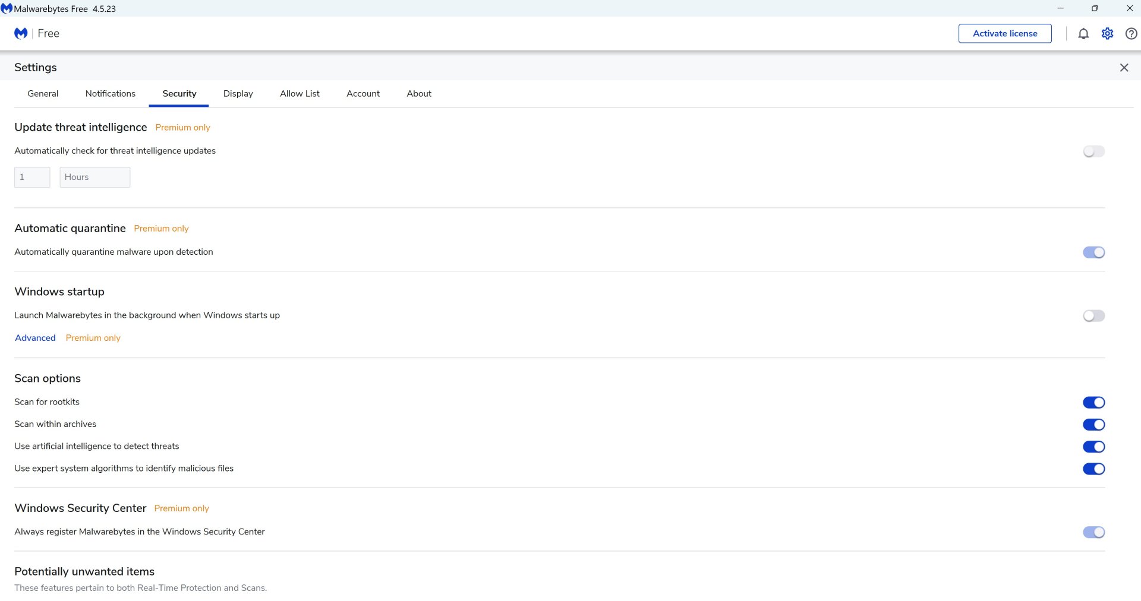Viewport: 1141px width, 601px height.
Task: Open the settings gear icon
Action: coord(1107,34)
